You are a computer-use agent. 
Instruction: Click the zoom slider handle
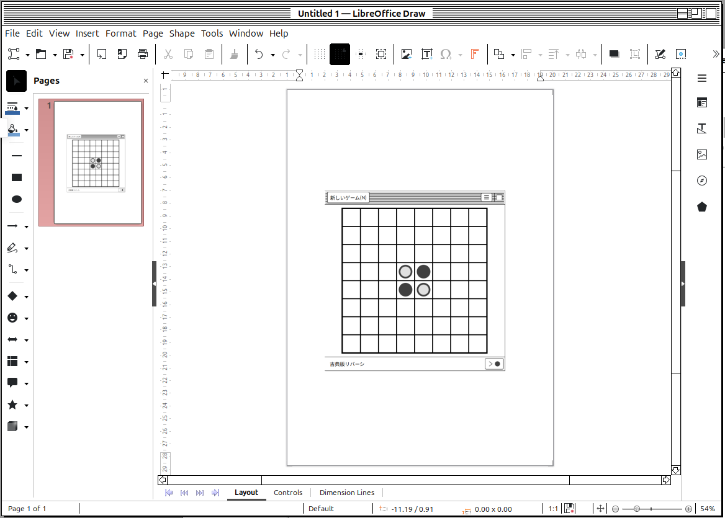[x=637, y=509]
